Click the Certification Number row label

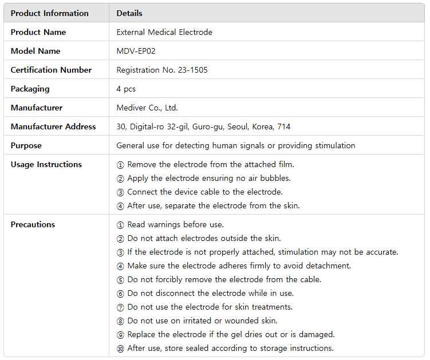coord(51,70)
